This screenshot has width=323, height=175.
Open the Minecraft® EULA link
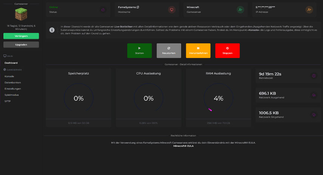click(183, 146)
